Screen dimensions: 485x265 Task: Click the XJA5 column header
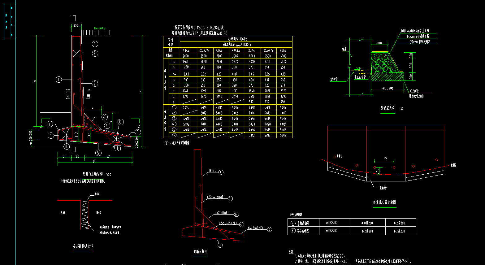[283, 50]
